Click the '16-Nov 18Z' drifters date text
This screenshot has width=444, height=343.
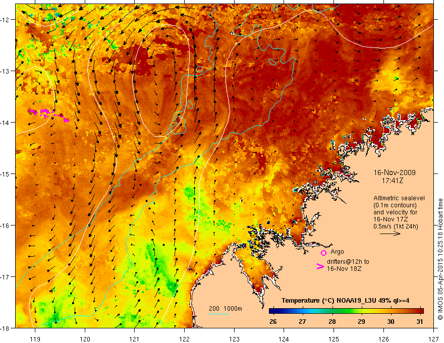(x=344, y=268)
